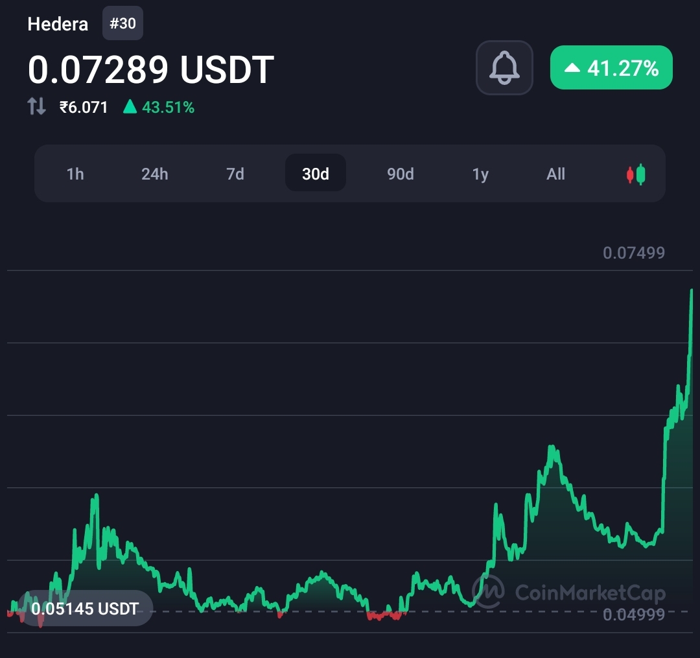Tap the #30 rank badge

click(122, 23)
